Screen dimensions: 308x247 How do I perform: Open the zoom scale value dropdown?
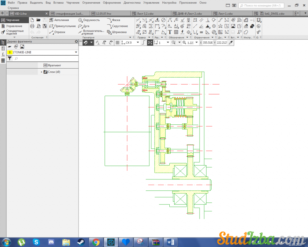point(197,43)
